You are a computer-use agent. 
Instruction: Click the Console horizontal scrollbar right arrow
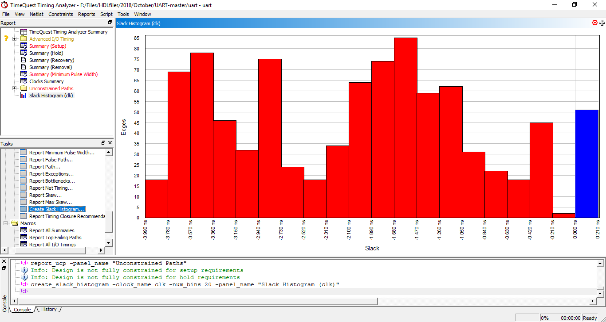point(593,301)
